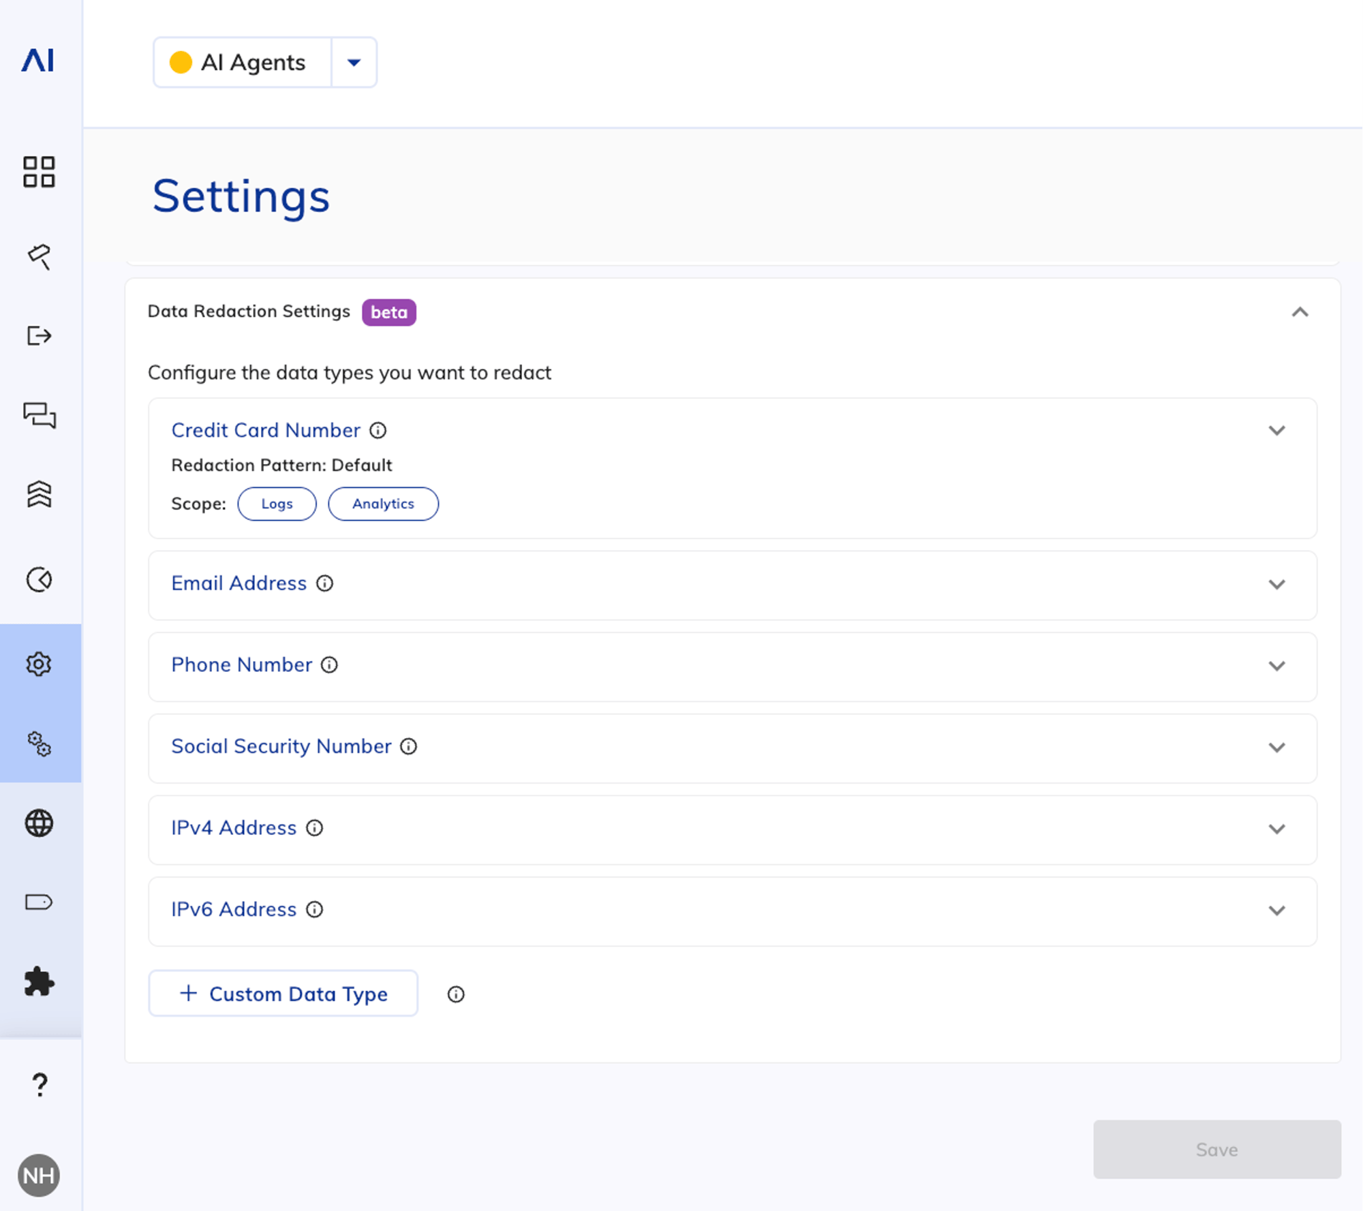Open the AI Agents dropdown arrow
This screenshot has height=1211, width=1363.
(x=354, y=63)
